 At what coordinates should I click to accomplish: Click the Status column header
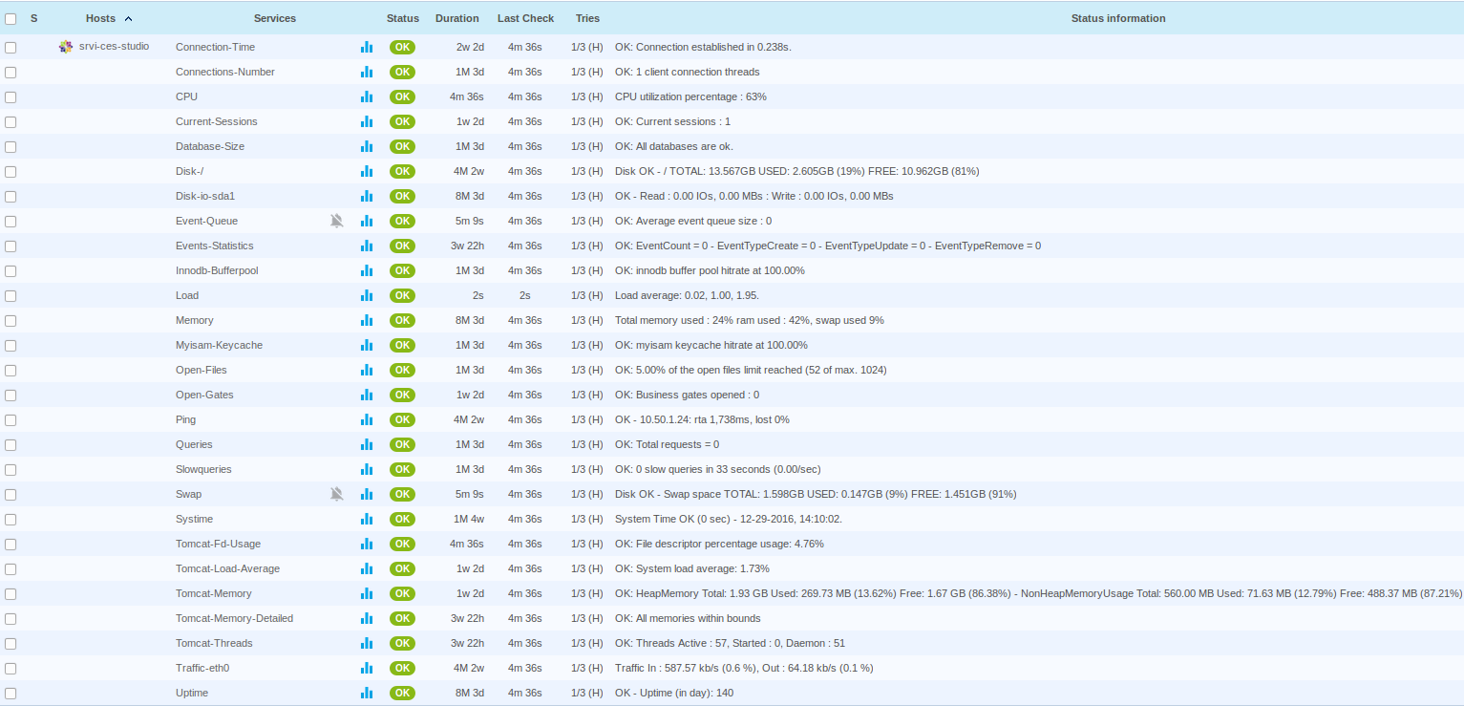(402, 18)
